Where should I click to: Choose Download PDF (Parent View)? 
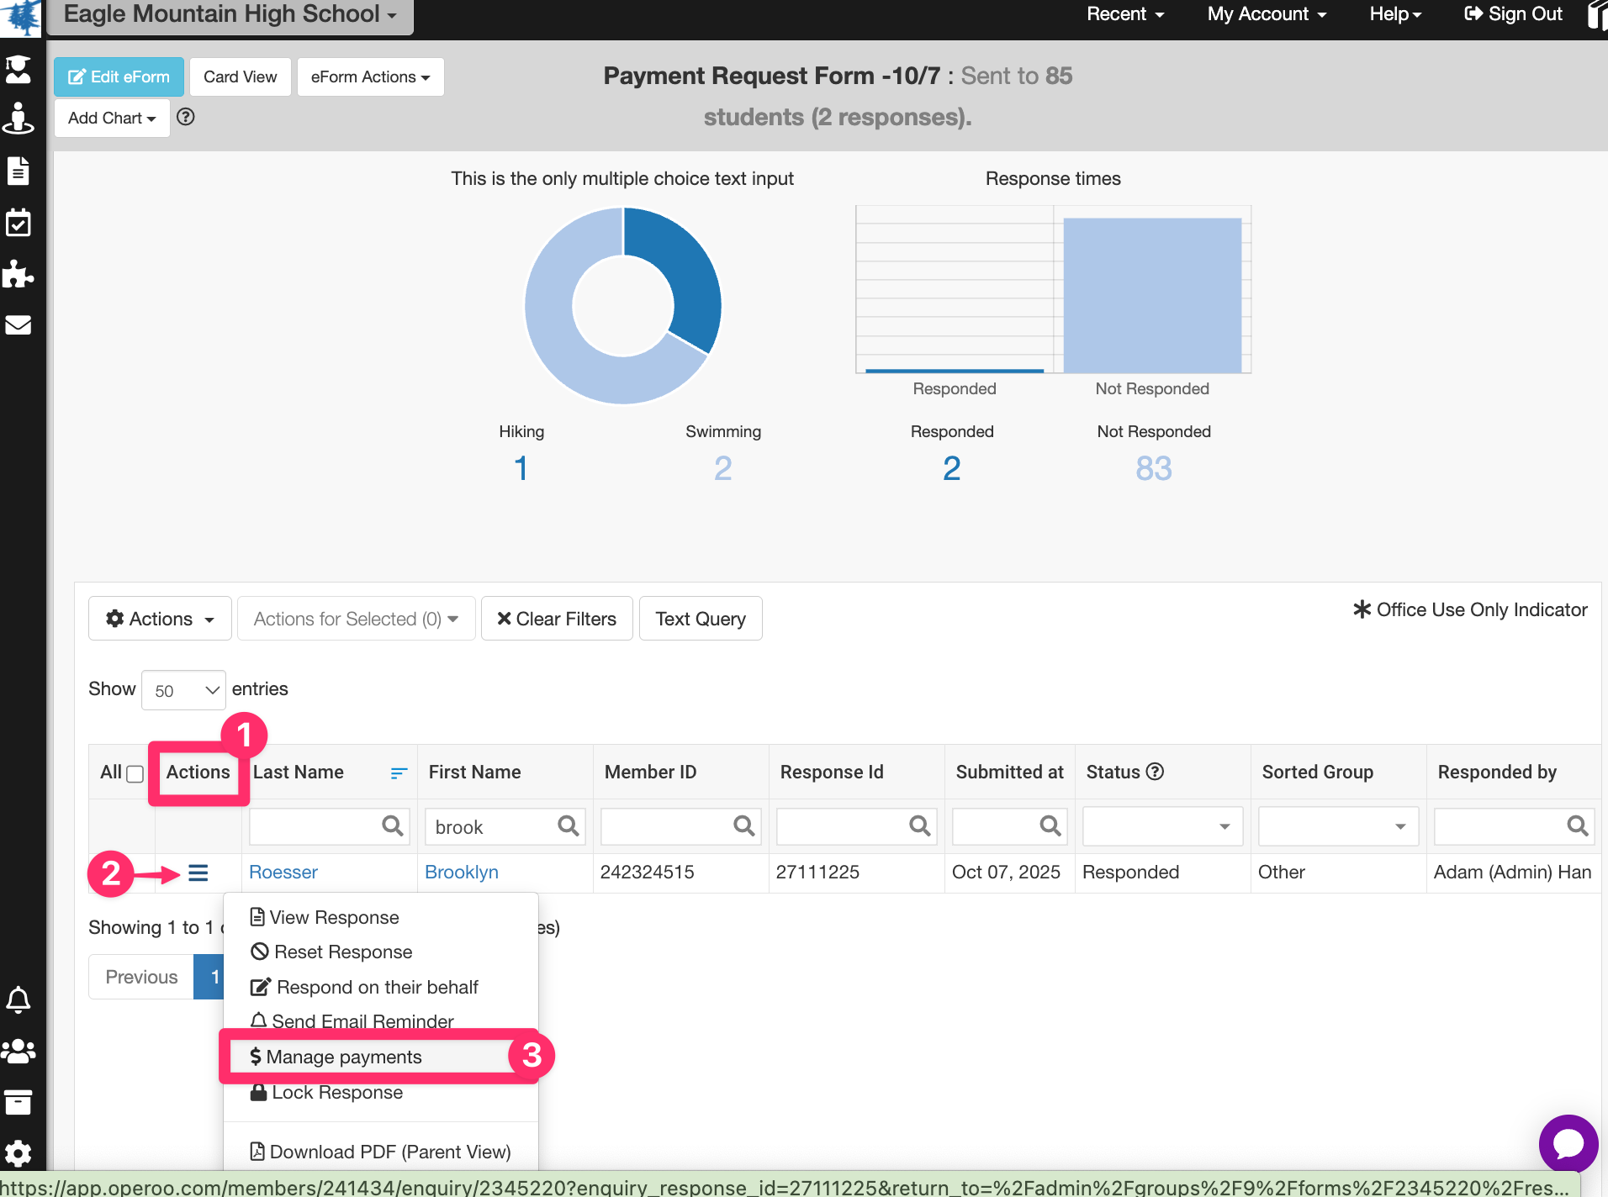380,1152
